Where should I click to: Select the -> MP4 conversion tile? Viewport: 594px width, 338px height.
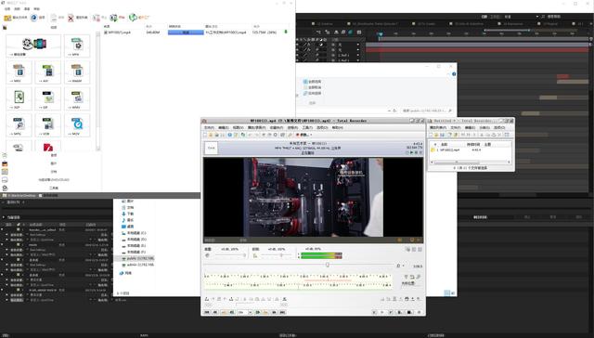77,45
